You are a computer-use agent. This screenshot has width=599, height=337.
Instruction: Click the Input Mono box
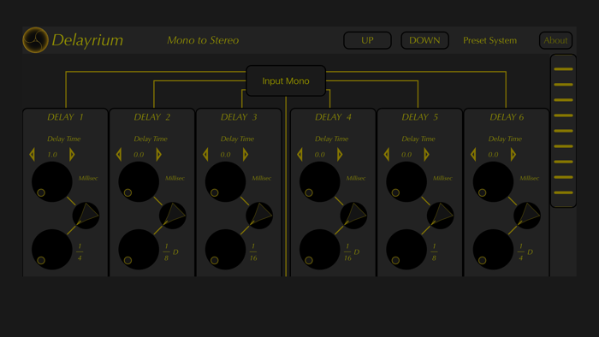(286, 81)
